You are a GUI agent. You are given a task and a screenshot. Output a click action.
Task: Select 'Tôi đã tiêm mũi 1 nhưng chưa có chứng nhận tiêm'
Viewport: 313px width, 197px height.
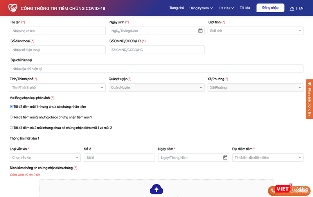(11, 107)
